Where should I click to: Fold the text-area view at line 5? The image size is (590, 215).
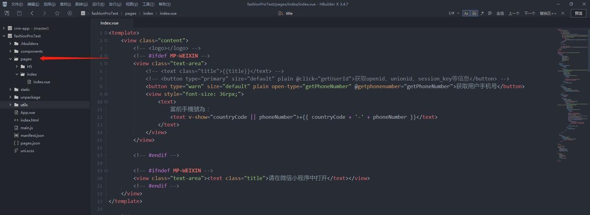(106, 63)
